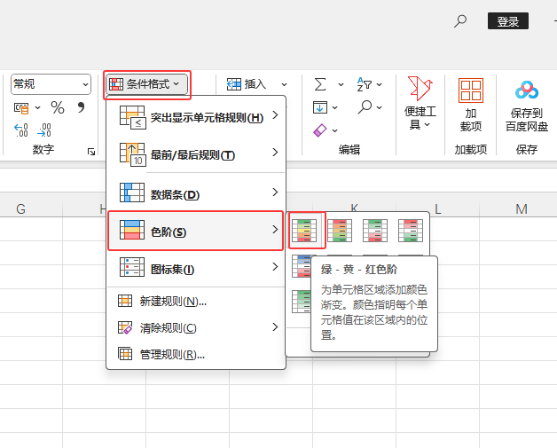Open the 加载项 add-ins icon
This screenshot has width=557, height=448.
click(x=471, y=106)
